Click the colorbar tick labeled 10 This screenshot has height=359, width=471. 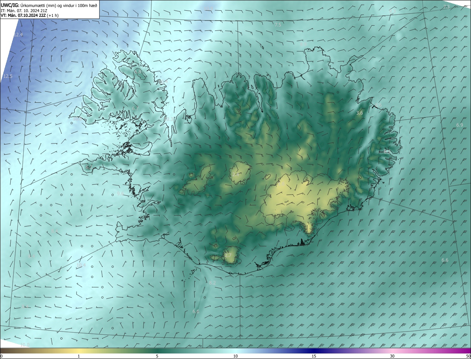[x=235, y=356]
